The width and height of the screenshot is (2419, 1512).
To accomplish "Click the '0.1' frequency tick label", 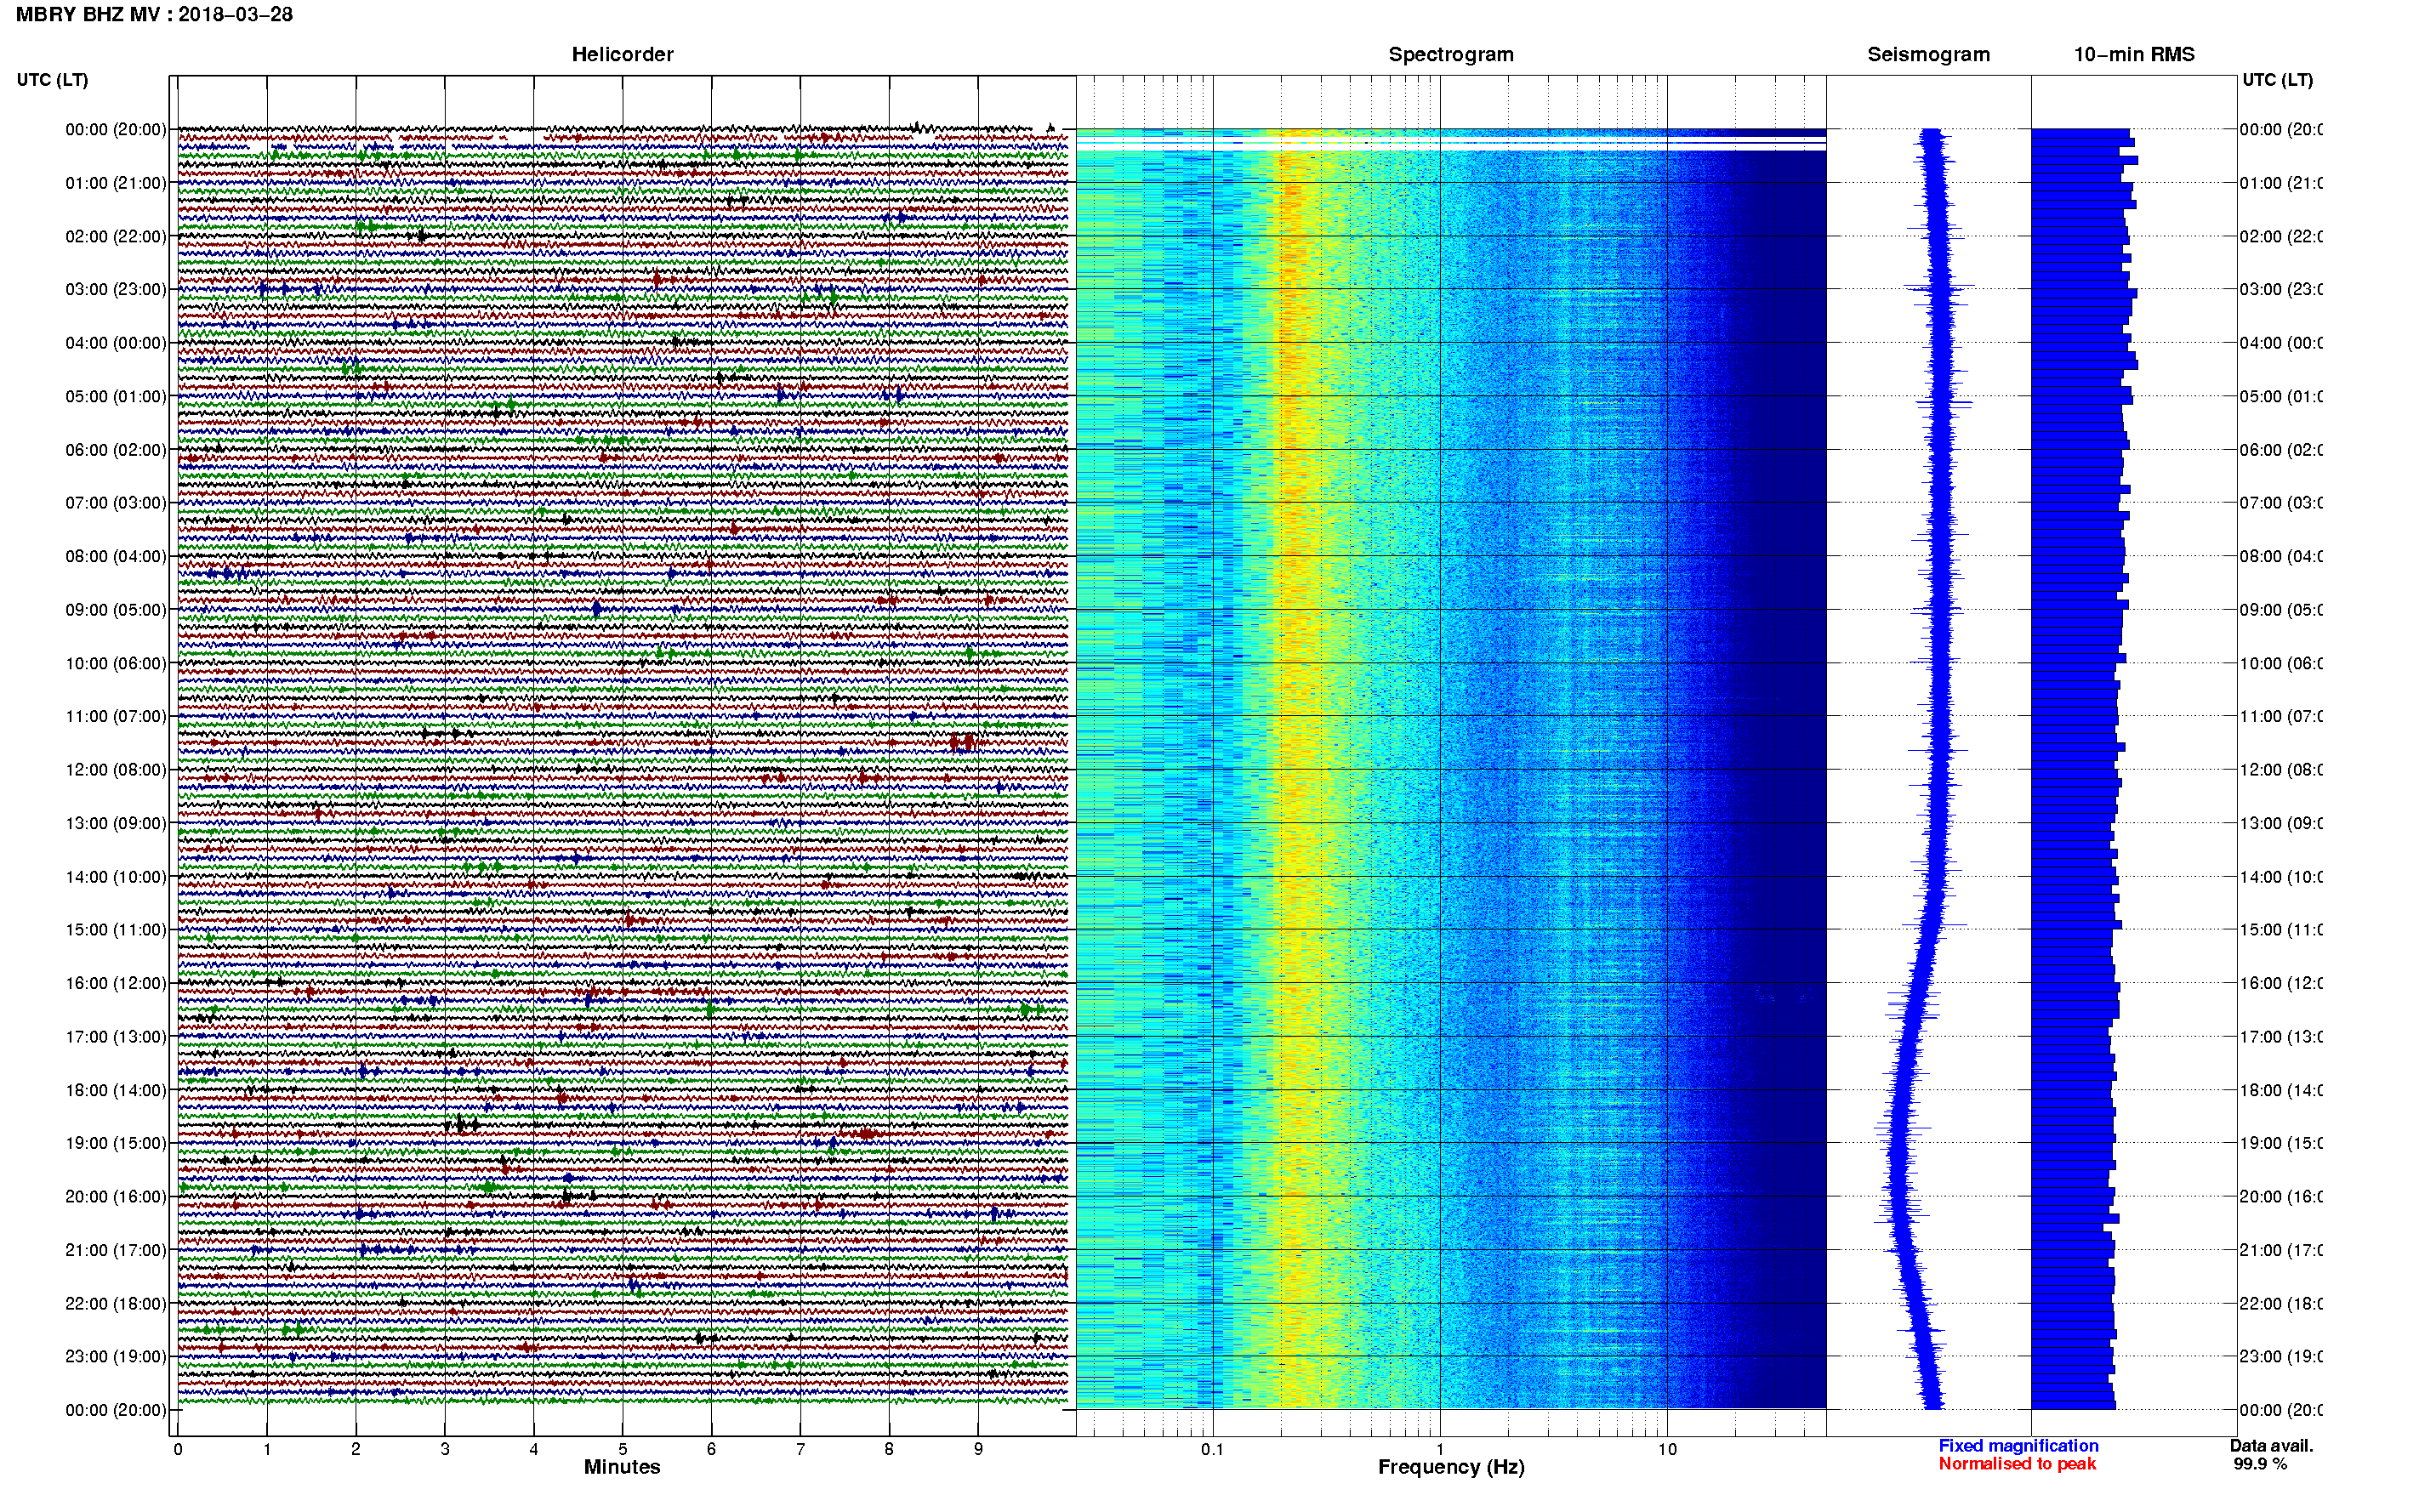I will click(x=1212, y=1449).
